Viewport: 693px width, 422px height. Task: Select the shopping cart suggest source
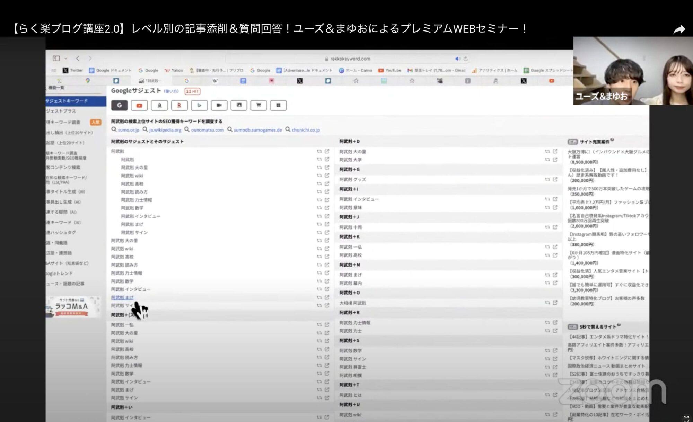coord(258,106)
